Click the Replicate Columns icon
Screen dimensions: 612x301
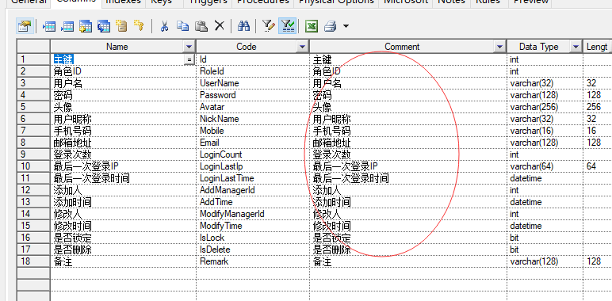[104, 26]
